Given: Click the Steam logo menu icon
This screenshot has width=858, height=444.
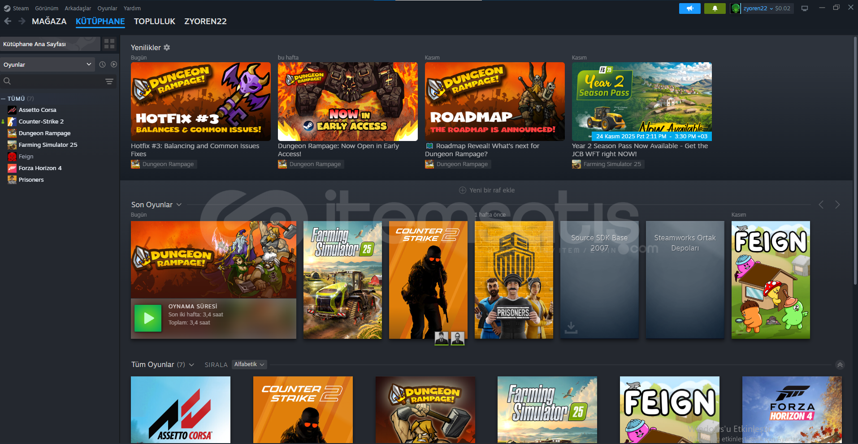Looking at the screenshot, I should tap(7, 8).
